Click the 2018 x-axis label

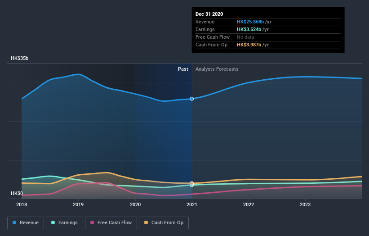point(22,204)
